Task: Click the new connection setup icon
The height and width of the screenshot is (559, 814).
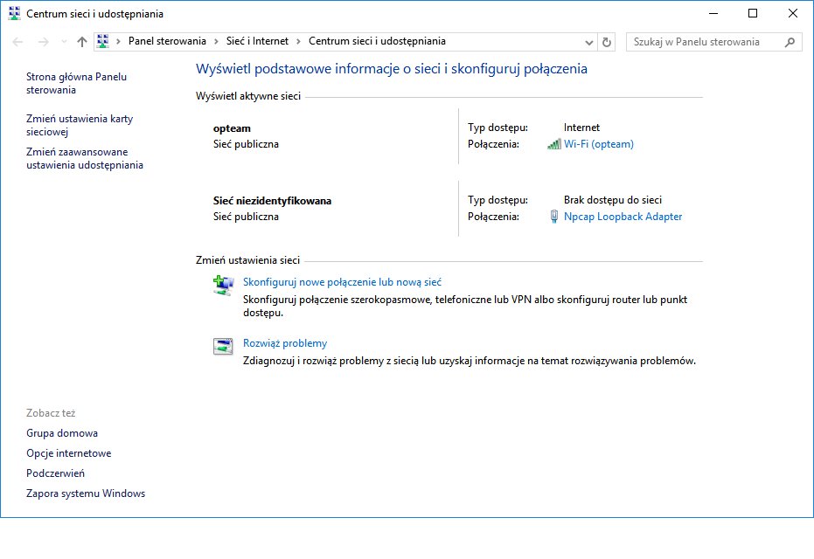Action: click(223, 285)
